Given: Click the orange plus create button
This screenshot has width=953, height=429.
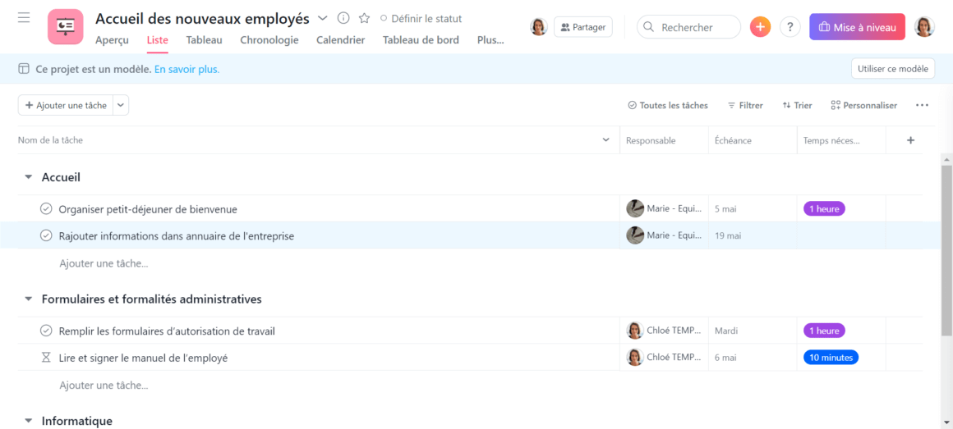Looking at the screenshot, I should [x=760, y=27].
